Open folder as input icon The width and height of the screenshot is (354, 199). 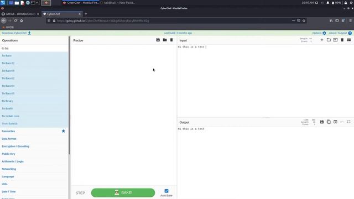click(x=329, y=40)
